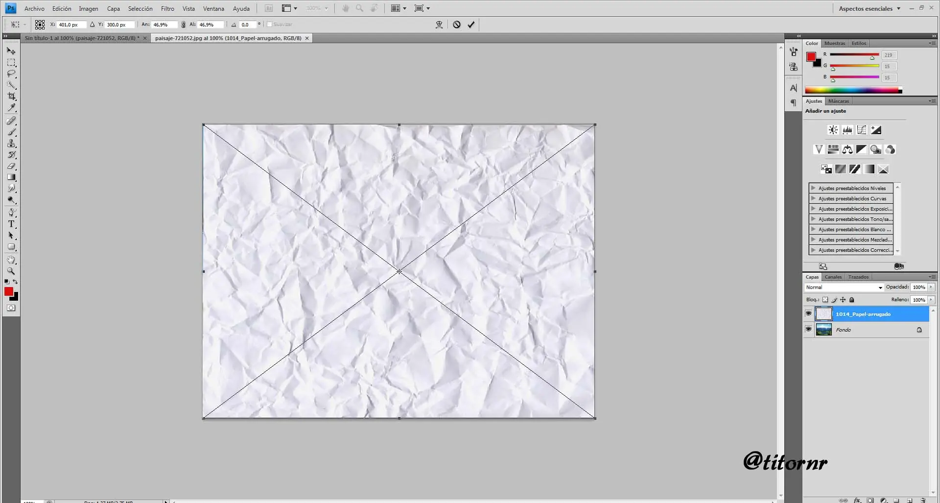This screenshot has width=940, height=503.
Task: Commit the transform with the checkmark
Action: tap(471, 24)
